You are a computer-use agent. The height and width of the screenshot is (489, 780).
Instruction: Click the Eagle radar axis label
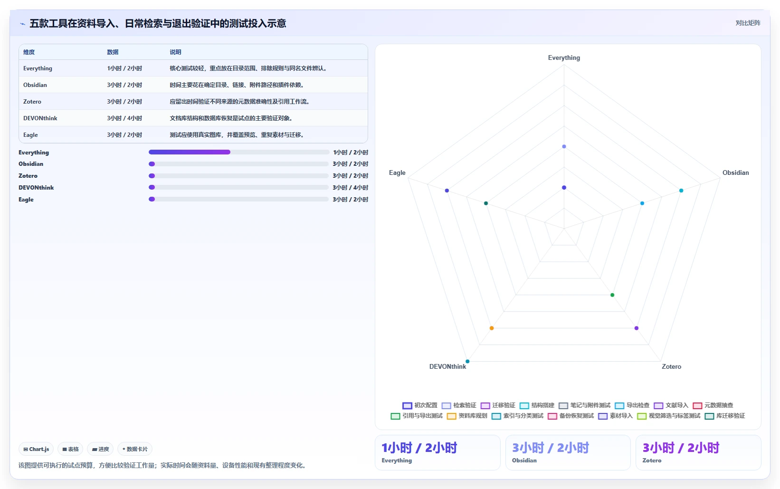click(x=397, y=173)
